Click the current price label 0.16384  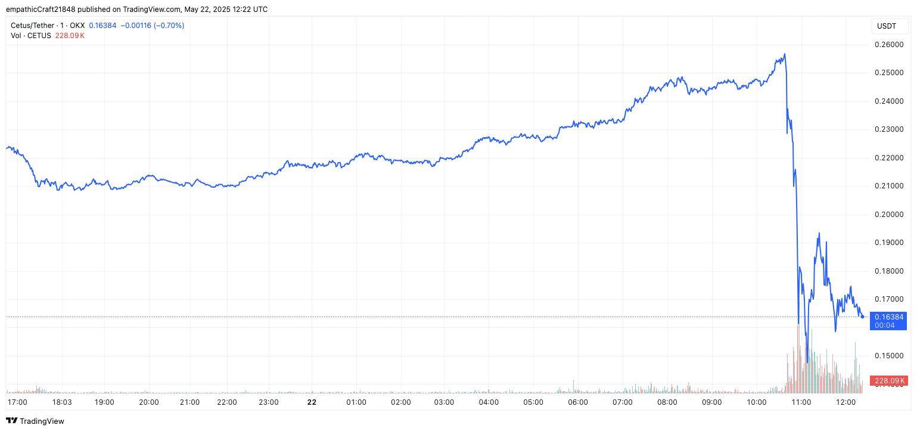[888, 317]
